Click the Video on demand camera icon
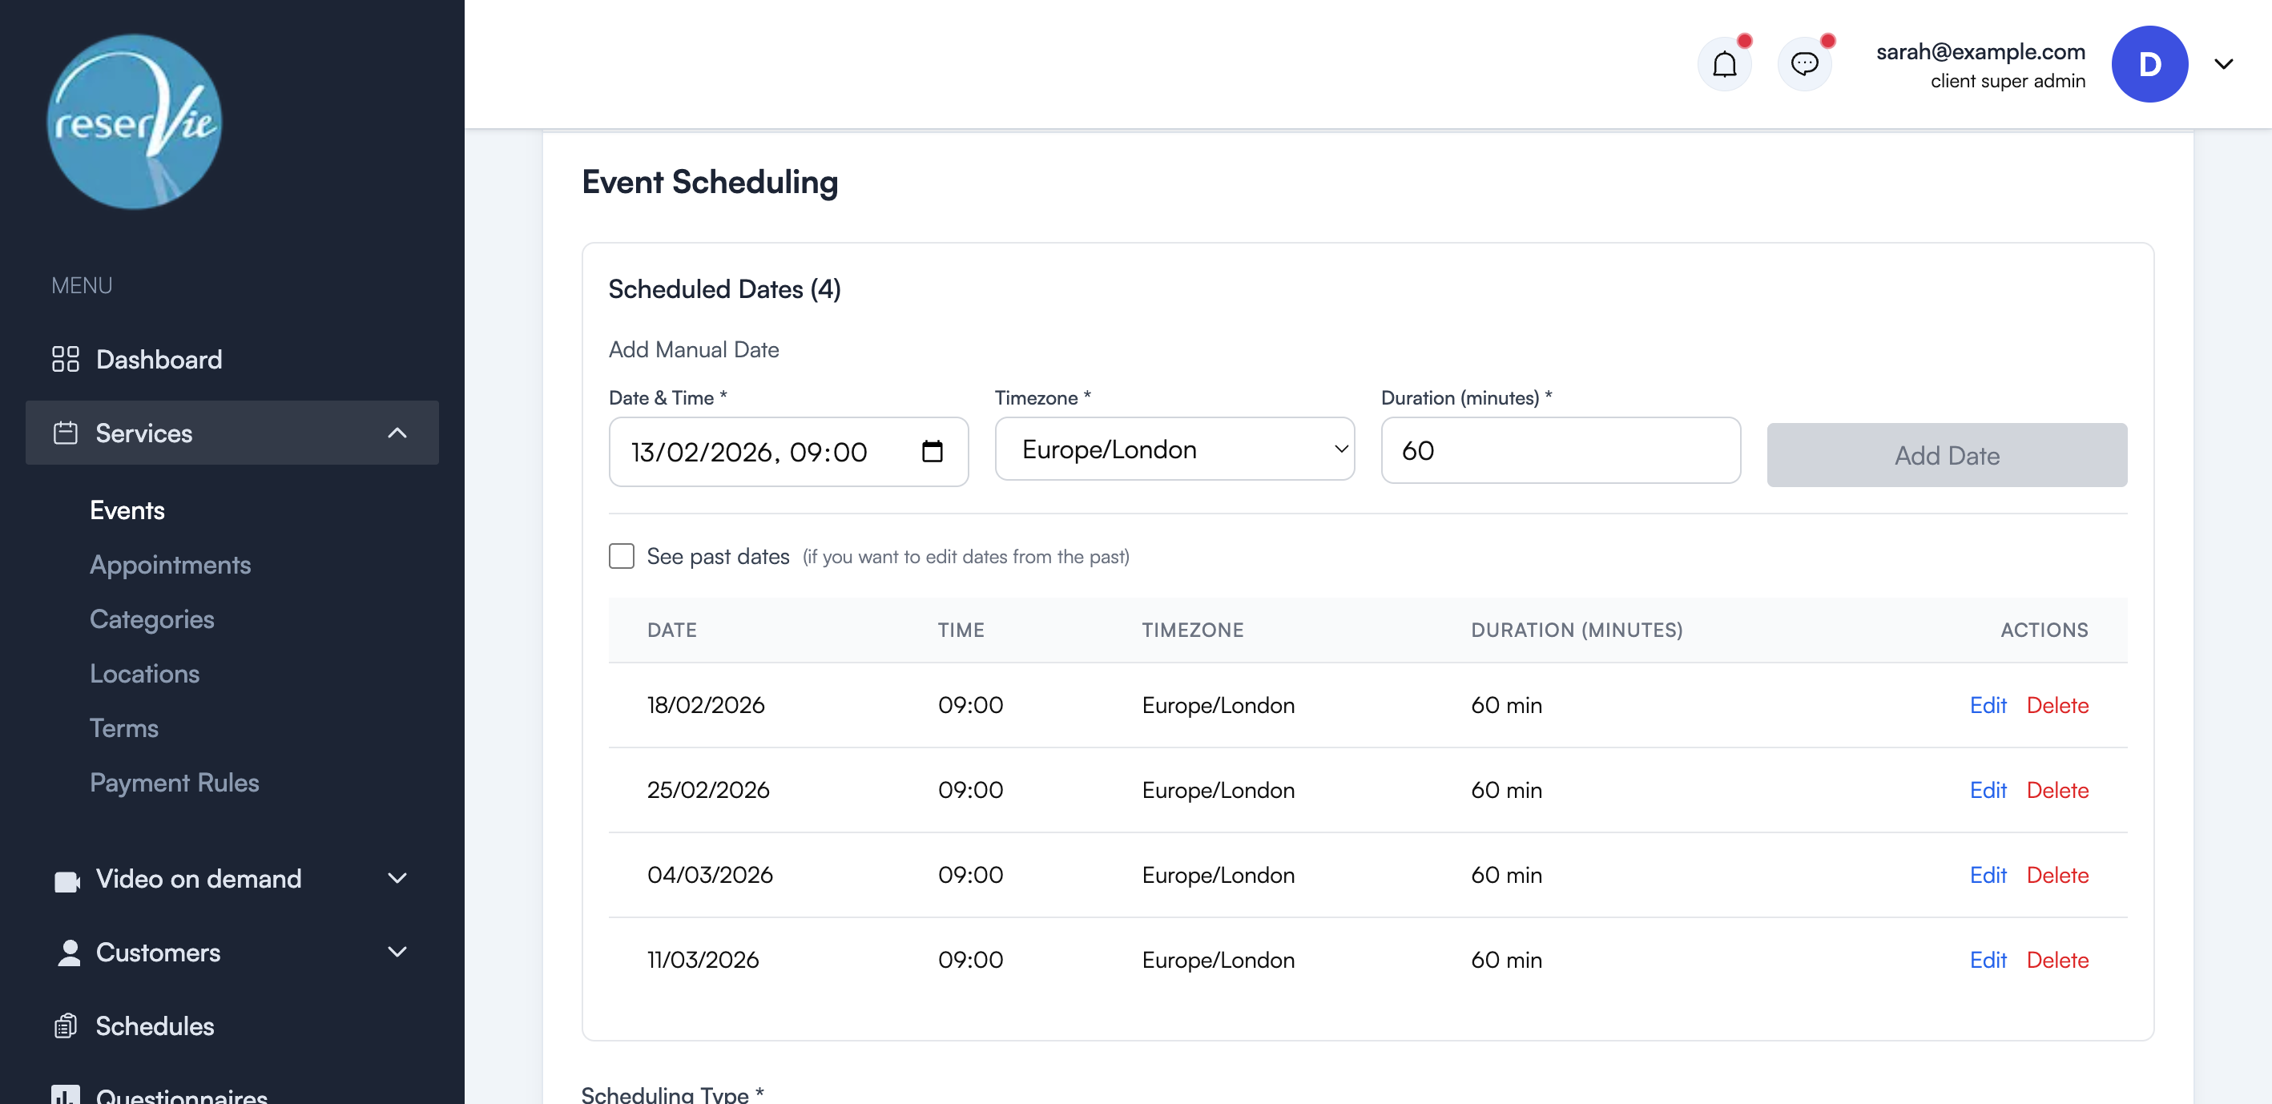The image size is (2272, 1104). (67, 878)
